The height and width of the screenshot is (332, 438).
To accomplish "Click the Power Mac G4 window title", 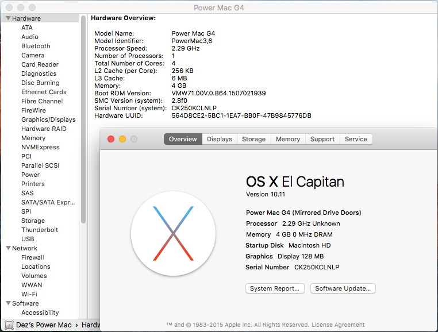I will click(219, 8).
